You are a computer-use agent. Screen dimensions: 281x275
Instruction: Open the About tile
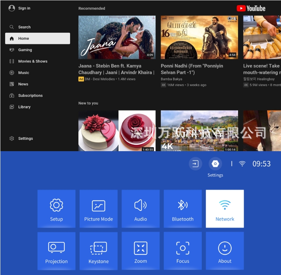(225, 251)
